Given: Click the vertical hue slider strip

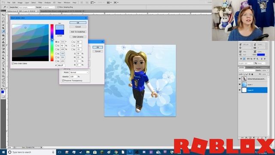Looking at the screenshot, I should coord(52,43).
